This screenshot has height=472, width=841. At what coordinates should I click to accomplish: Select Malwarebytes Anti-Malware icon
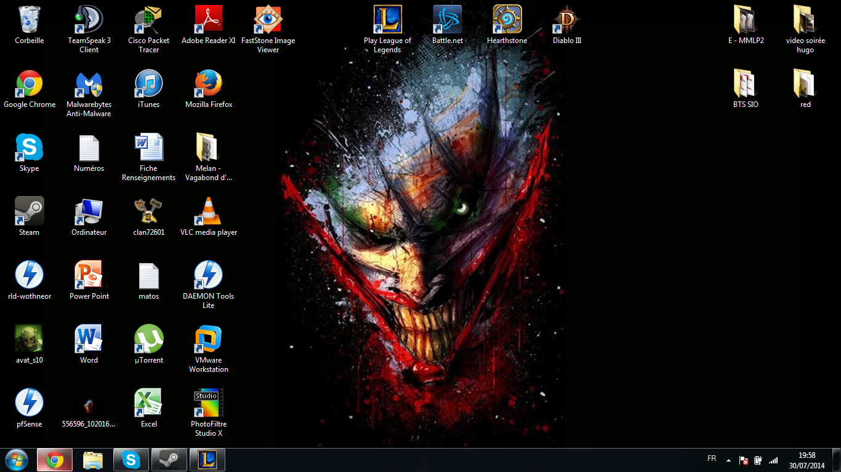click(x=89, y=84)
